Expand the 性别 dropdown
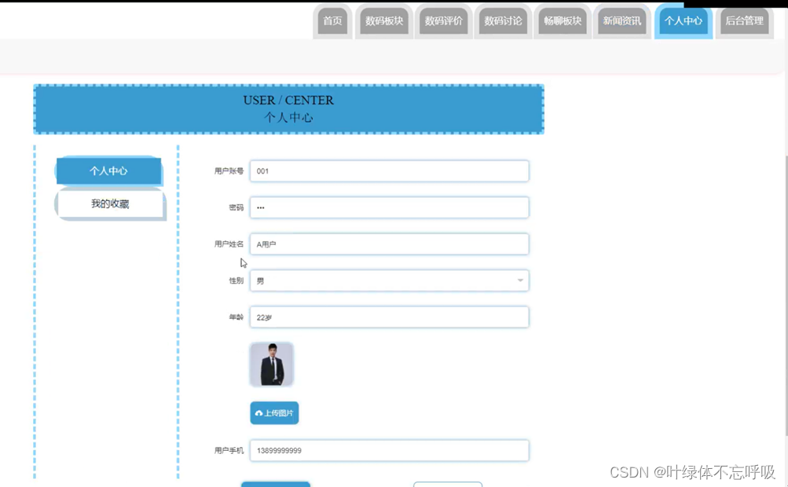Viewport: 788px width, 487px height. pyautogui.click(x=389, y=280)
